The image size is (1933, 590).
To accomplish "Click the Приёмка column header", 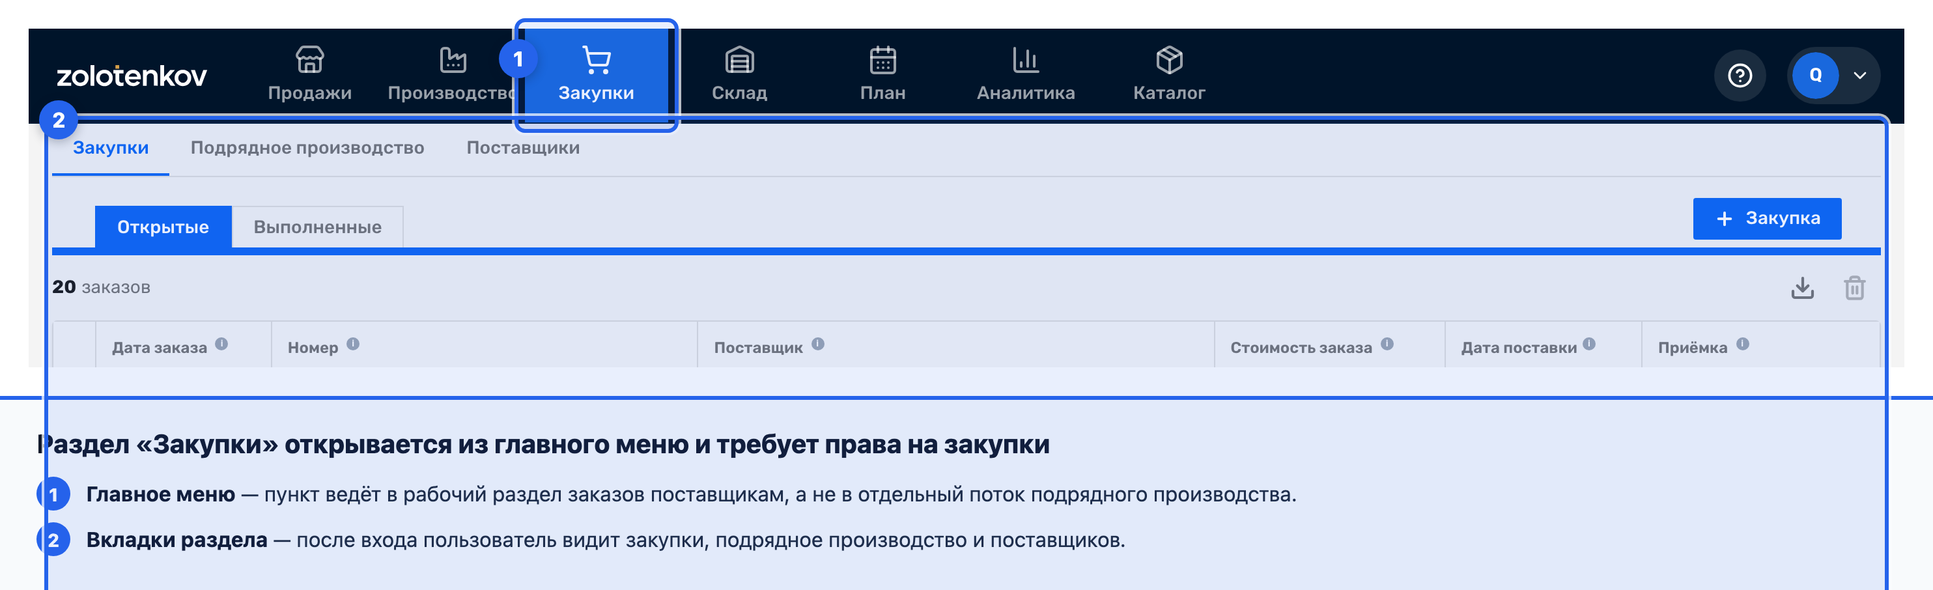I will coord(1692,348).
